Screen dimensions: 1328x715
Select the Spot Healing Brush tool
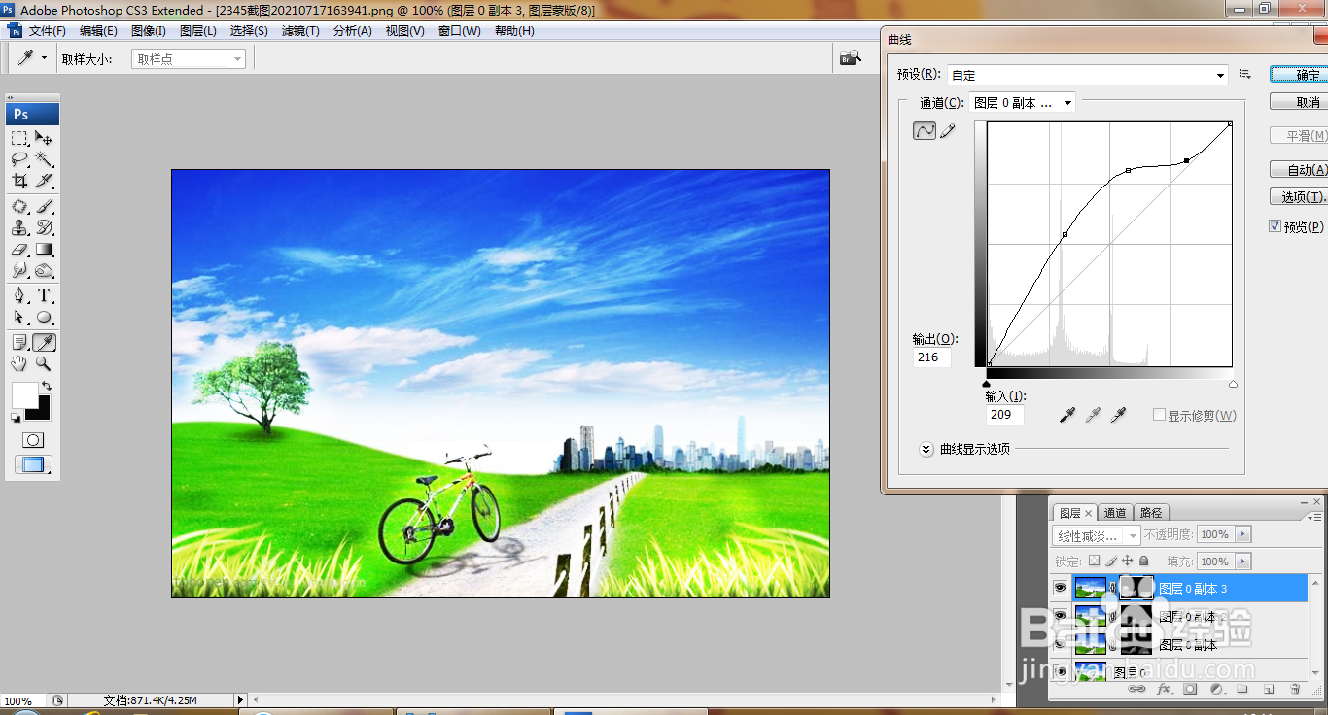pos(19,206)
